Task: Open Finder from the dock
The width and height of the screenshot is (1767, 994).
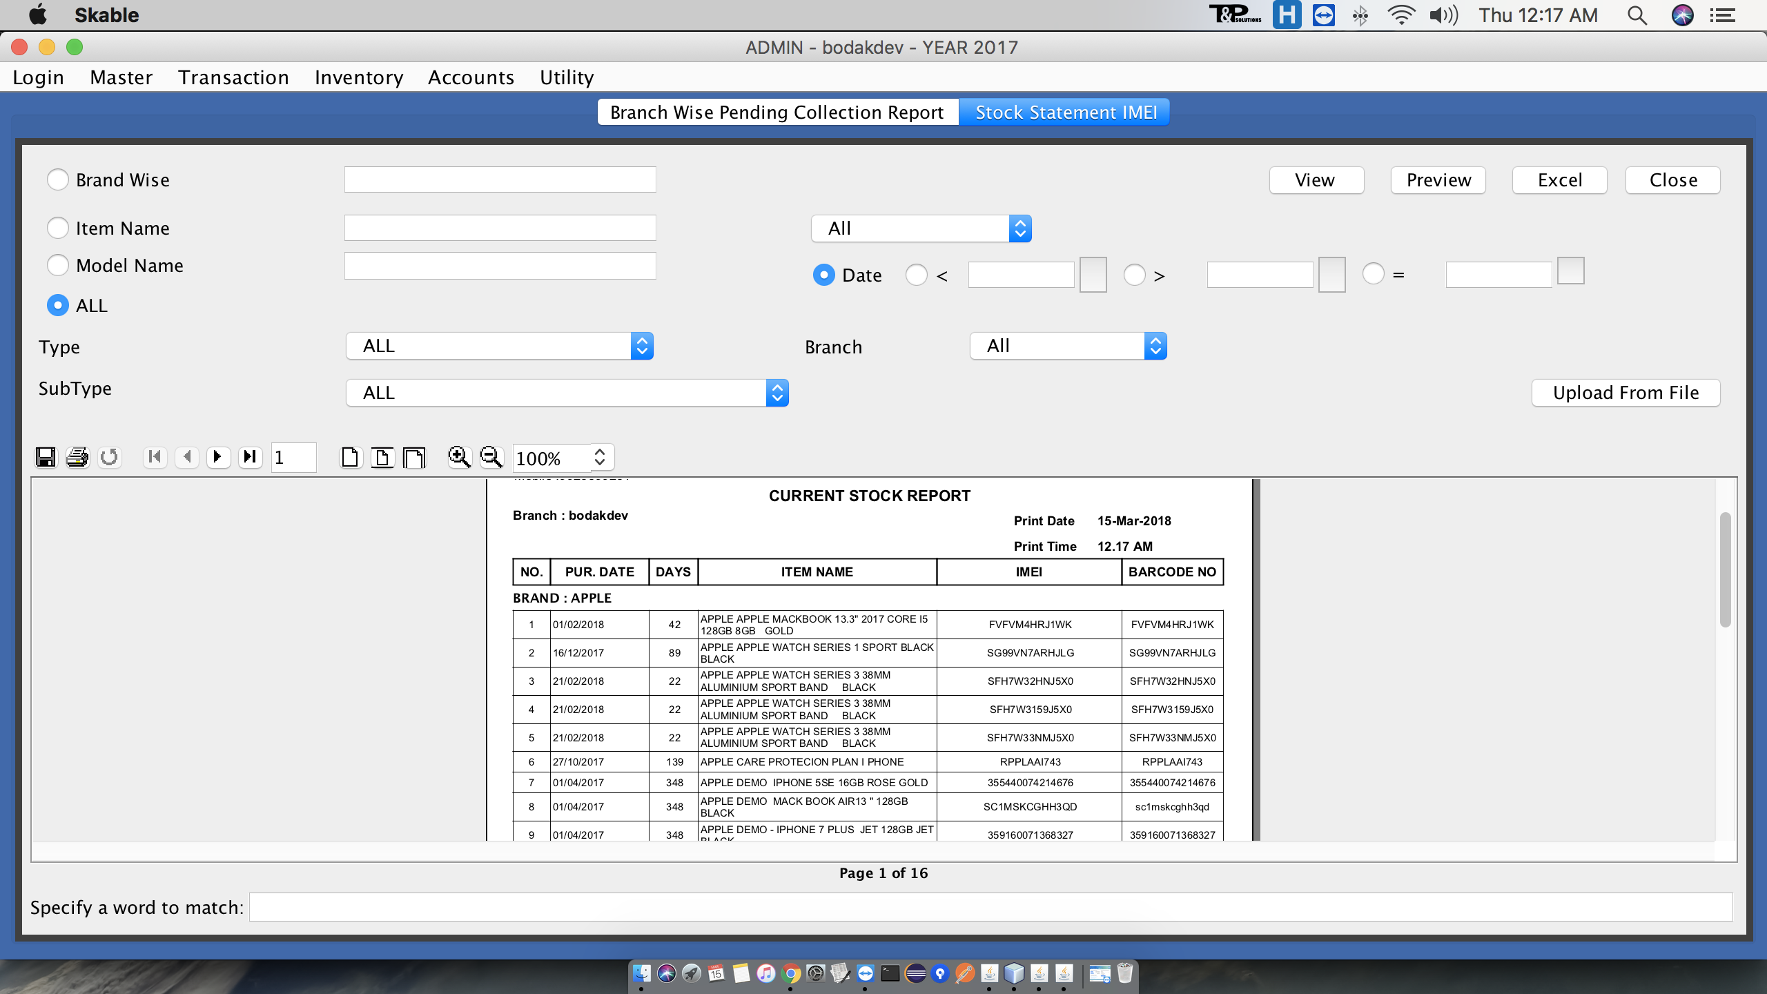Action: [x=641, y=973]
